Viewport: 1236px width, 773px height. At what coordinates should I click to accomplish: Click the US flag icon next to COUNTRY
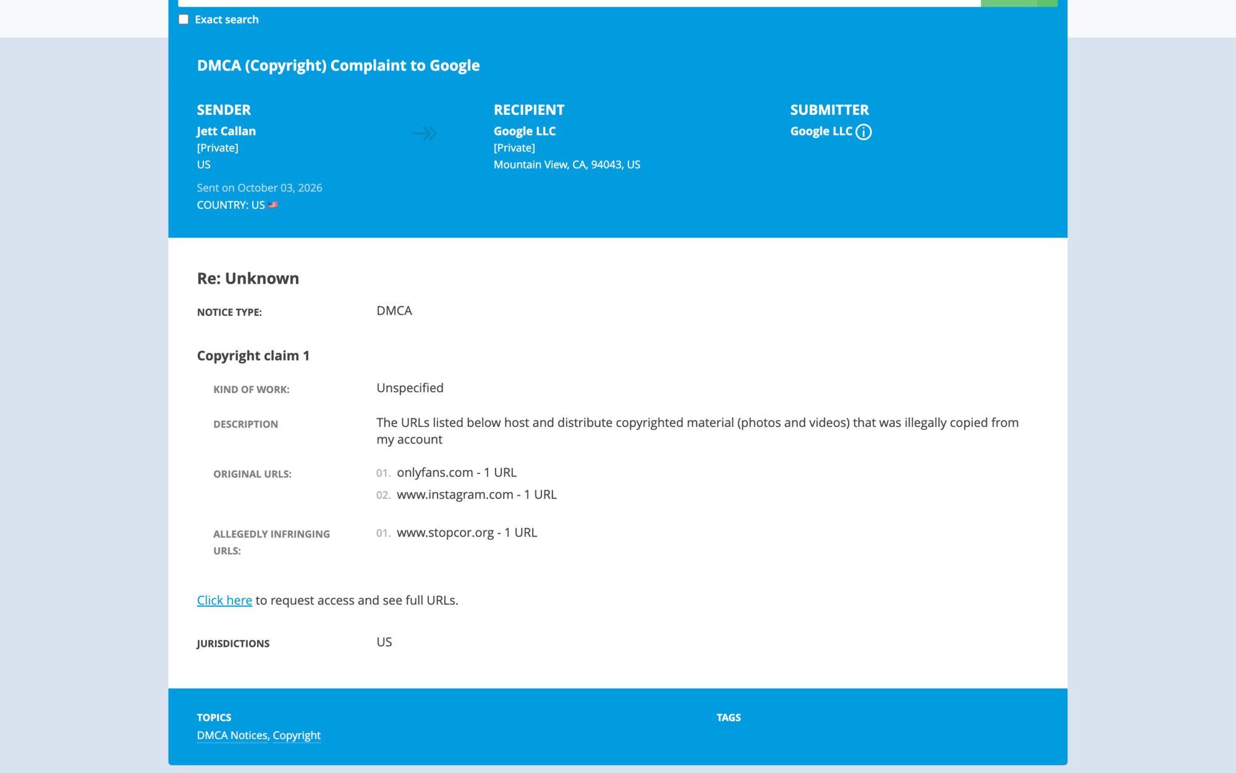pos(273,205)
